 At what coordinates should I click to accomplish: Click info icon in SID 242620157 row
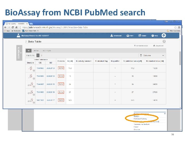coord(34,103)
